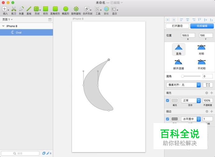Distribute horizontally using the first align icon

pyautogui.click(x=167, y=20)
